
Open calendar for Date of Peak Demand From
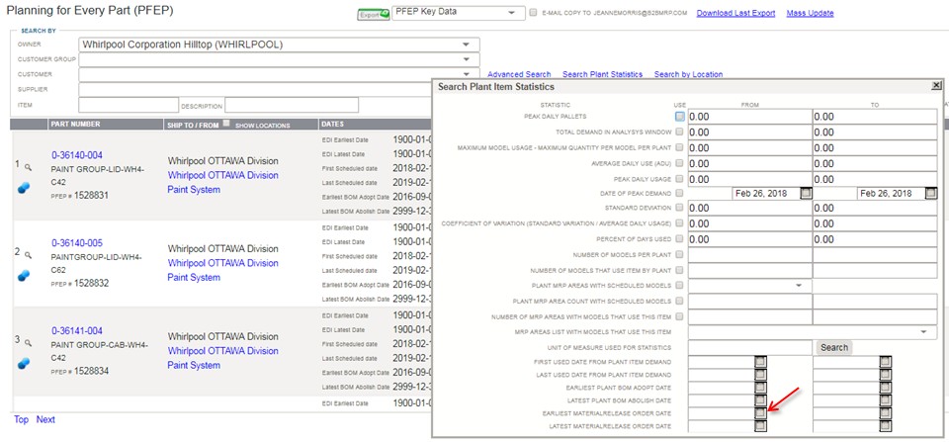[806, 194]
